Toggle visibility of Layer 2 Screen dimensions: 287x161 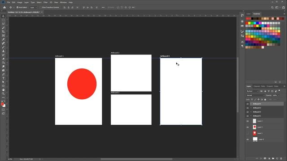pos(248,121)
